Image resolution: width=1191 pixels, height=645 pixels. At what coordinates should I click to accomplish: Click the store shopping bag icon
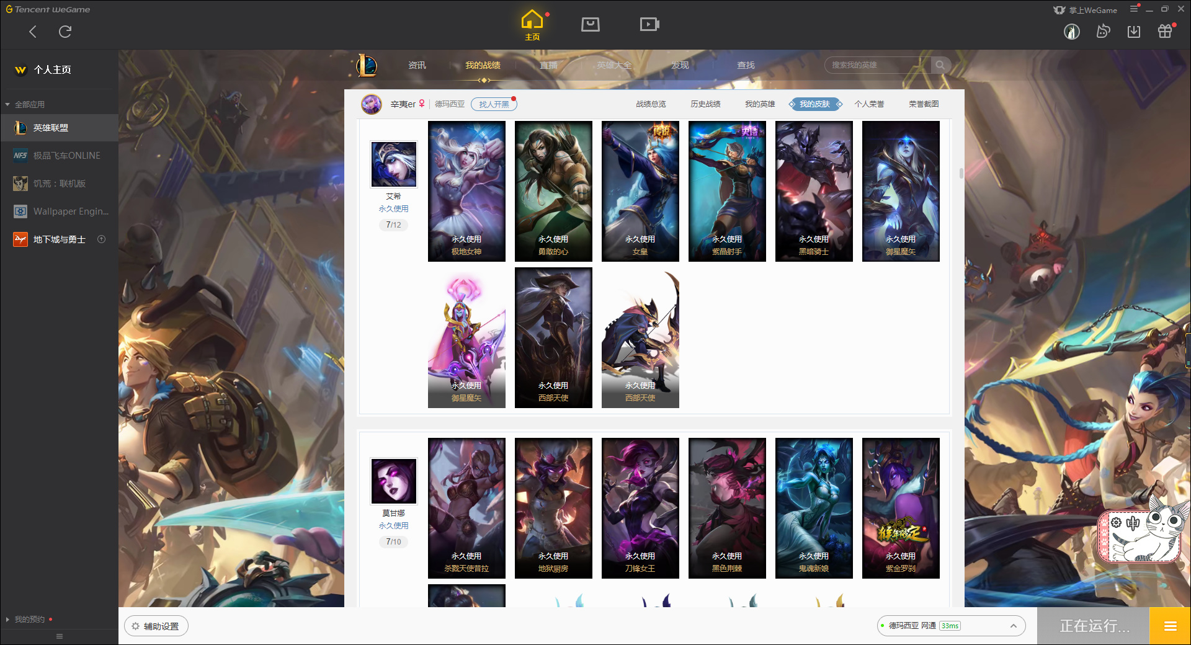click(x=591, y=24)
